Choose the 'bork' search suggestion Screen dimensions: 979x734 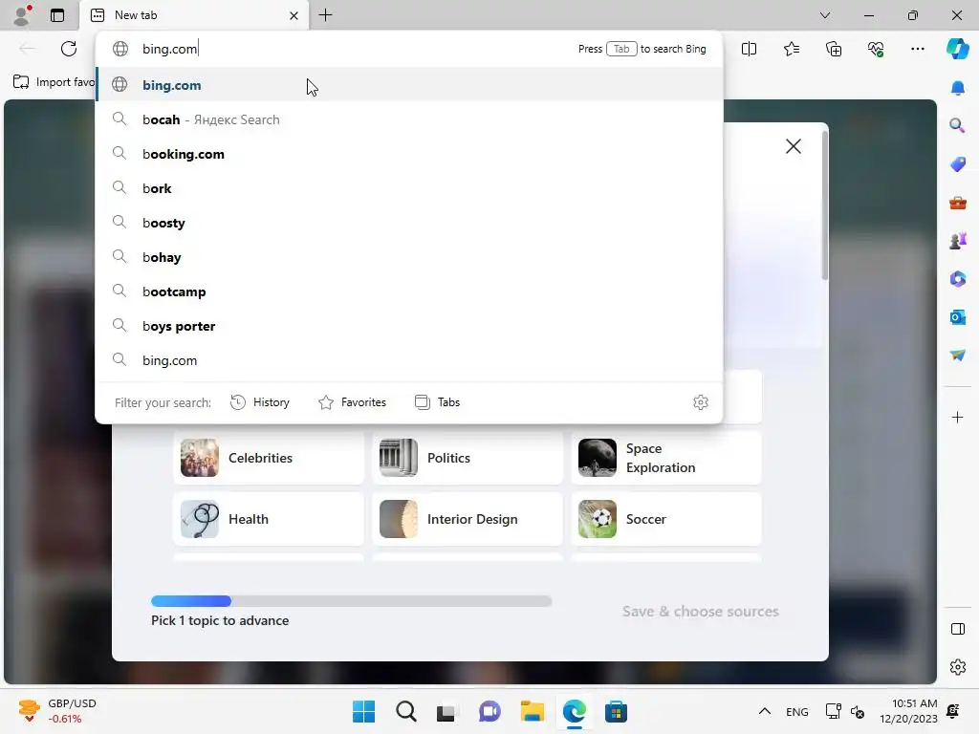click(409, 188)
